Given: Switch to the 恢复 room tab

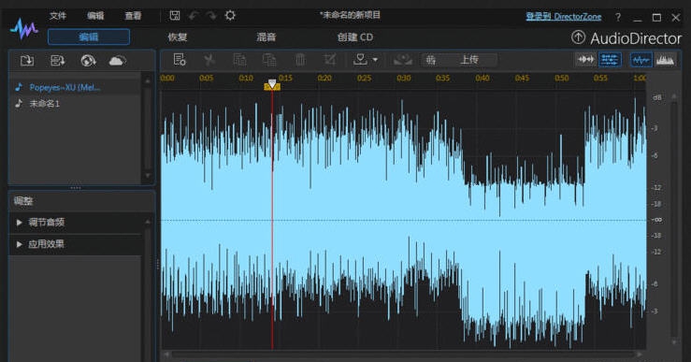Looking at the screenshot, I should coord(178,37).
